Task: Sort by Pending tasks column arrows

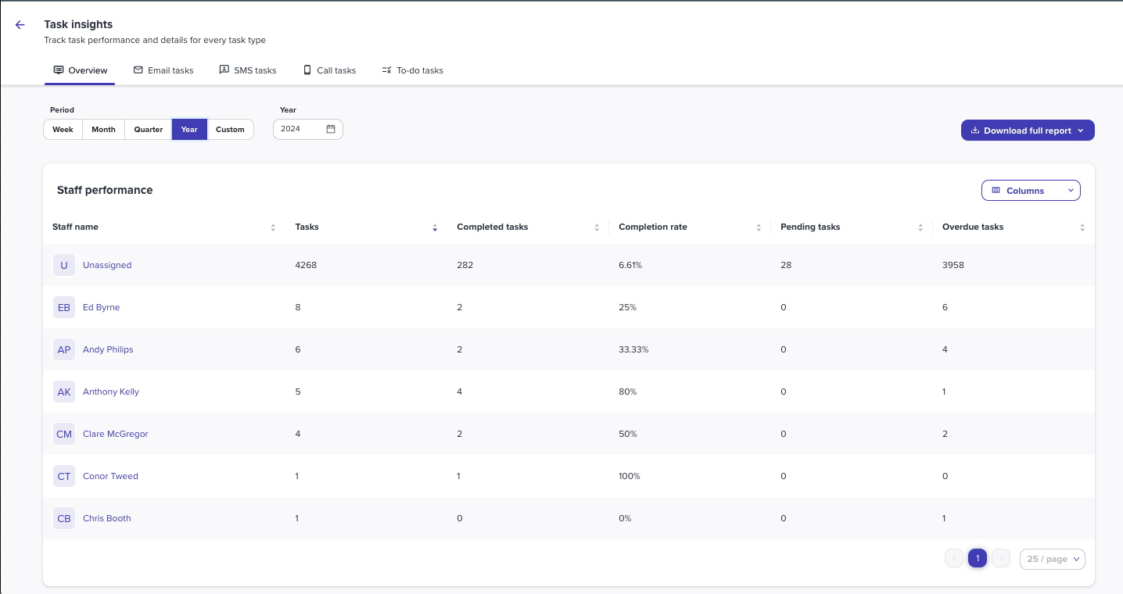Action: [920, 227]
